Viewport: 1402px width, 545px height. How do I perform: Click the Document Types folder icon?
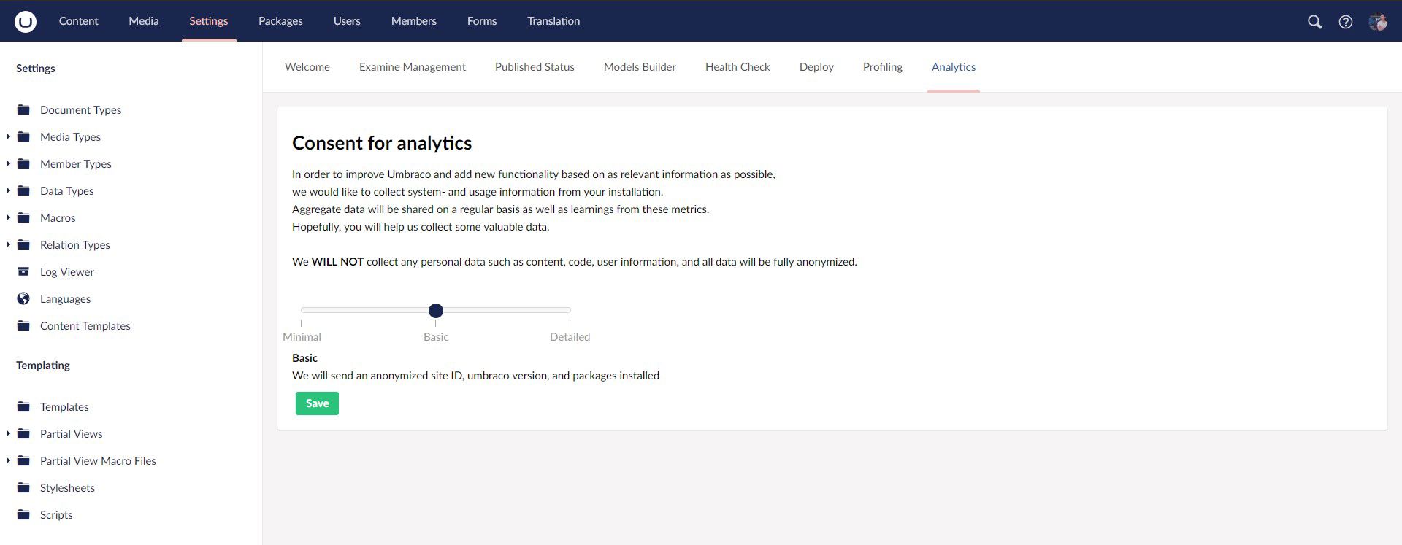pos(23,110)
